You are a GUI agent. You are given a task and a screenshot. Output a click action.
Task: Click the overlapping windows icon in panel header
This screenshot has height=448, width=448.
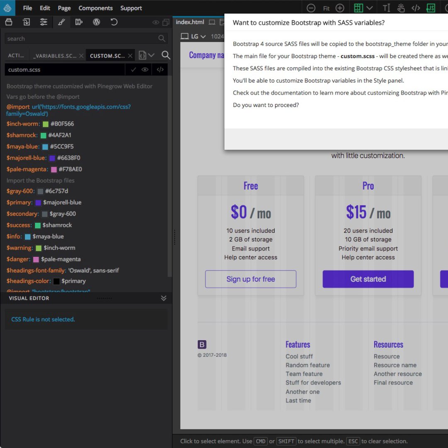(166, 22)
